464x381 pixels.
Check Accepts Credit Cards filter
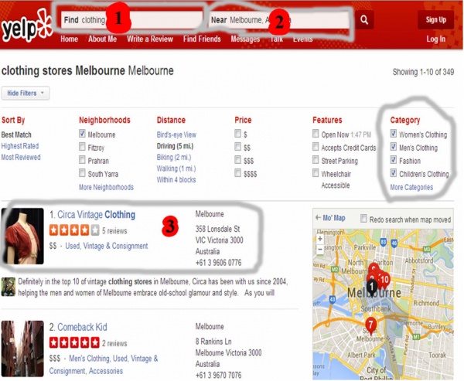[316, 146]
